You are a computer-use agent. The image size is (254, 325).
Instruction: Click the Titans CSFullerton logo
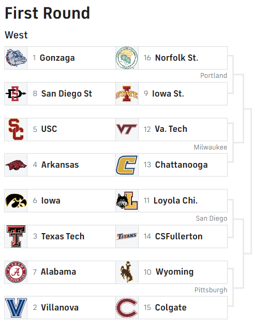pyautogui.click(x=127, y=236)
